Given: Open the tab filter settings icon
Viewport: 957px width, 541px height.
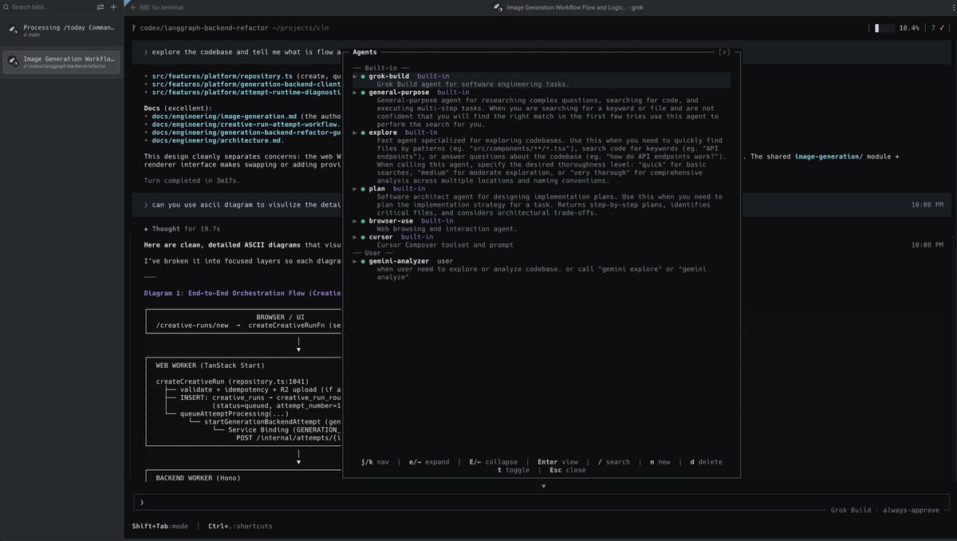Looking at the screenshot, I should (100, 7).
